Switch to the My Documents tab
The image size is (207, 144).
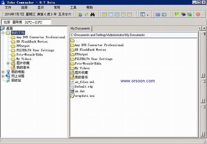[80, 28]
